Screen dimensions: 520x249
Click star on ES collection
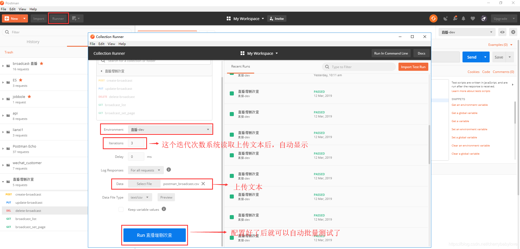21,80
